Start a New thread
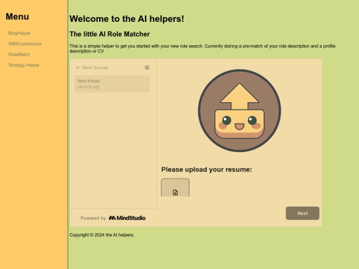The height and width of the screenshot is (269, 359). 92,68
